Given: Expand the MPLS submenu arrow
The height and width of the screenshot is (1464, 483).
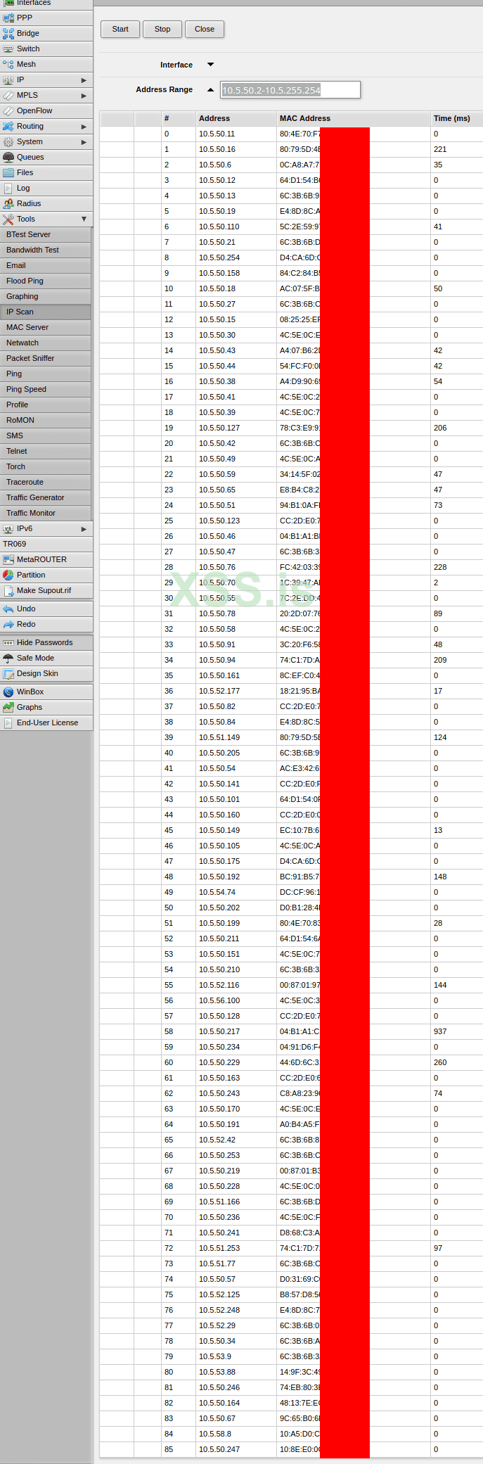Looking at the screenshot, I should click(84, 96).
